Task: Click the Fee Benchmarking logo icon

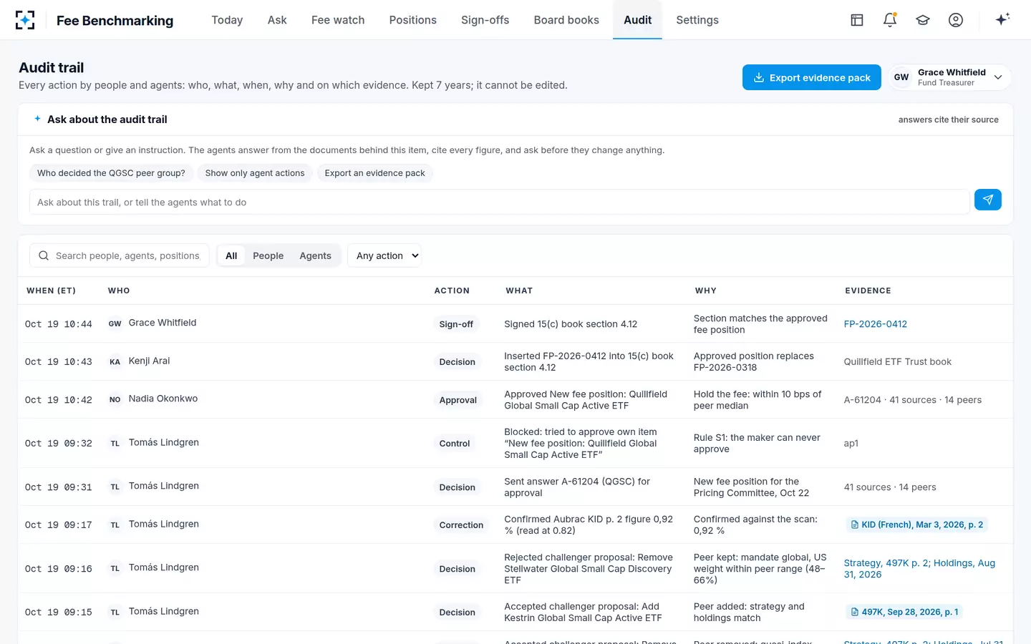Action: (x=25, y=20)
